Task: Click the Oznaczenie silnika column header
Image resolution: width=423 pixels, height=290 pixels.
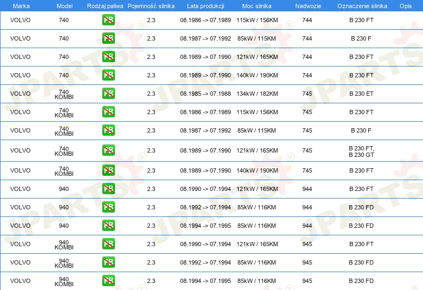Action: (x=362, y=6)
